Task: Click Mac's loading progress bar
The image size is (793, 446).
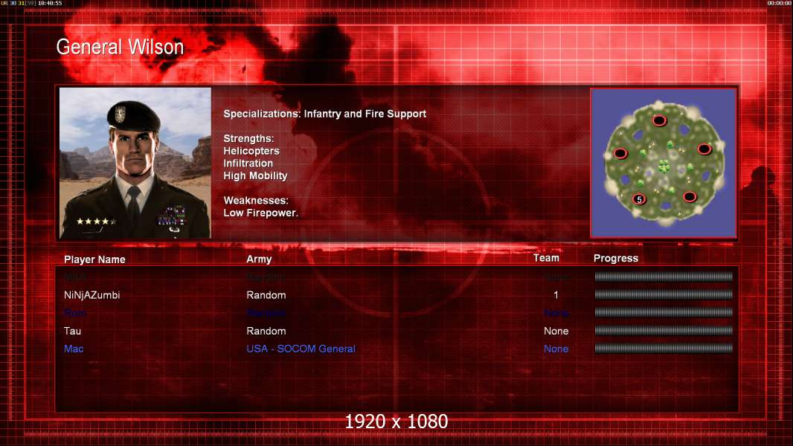Action: tap(664, 349)
